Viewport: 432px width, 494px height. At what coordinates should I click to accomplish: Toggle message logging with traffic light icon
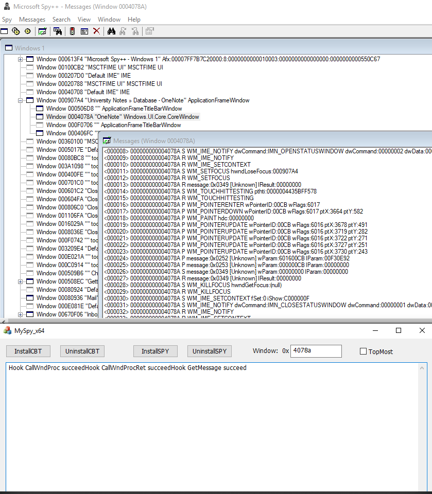pos(72,31)
